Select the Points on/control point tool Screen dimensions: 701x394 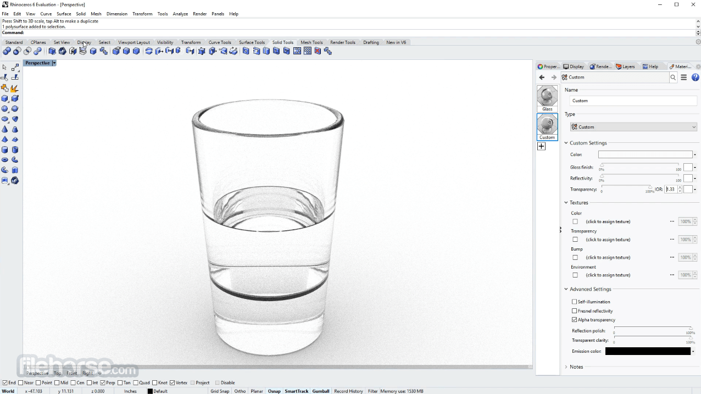click(15, 68)
